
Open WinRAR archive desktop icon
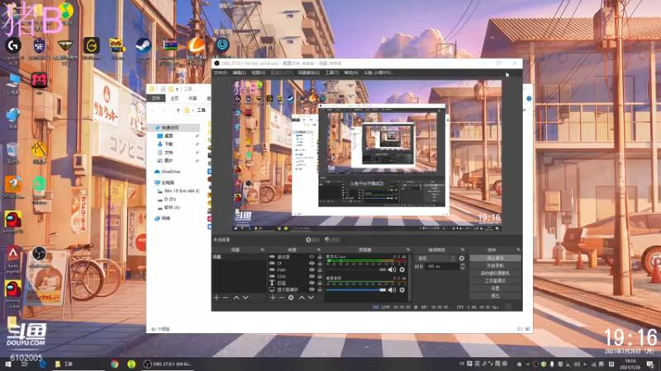(169, 49)
